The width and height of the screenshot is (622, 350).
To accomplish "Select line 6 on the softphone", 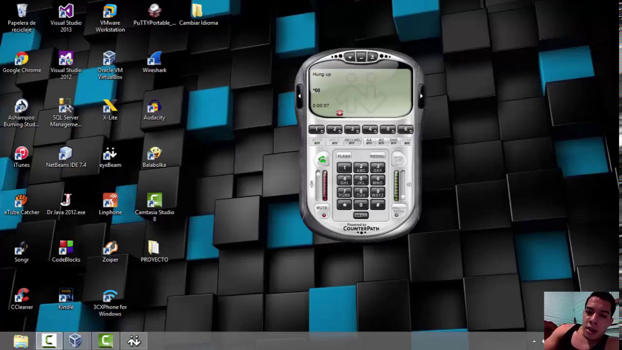I will (x=405, y=129).
